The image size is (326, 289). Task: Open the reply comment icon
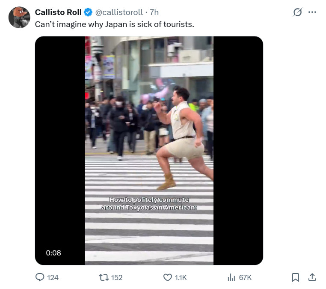click(x=40, y=277)
